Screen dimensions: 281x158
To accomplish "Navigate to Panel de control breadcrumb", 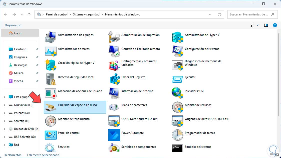I will [57, 14].
